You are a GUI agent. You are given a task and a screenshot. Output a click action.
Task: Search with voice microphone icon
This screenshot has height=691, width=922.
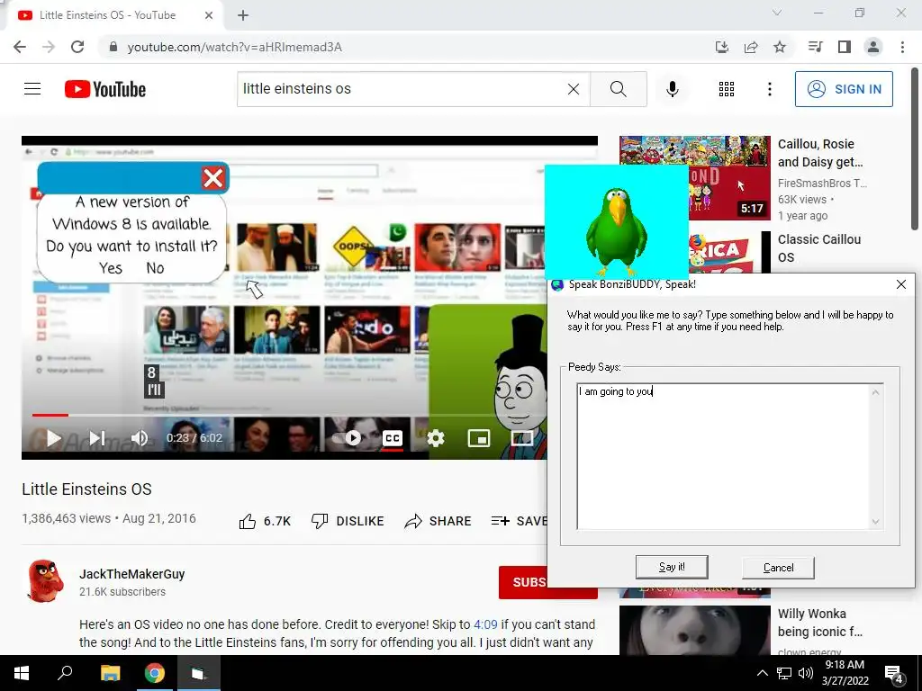pyautogui.click(x=673, y=89)
